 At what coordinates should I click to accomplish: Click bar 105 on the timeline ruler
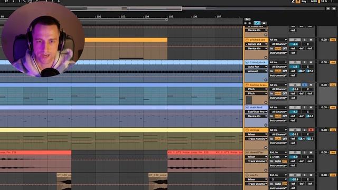tap(170, 16)
